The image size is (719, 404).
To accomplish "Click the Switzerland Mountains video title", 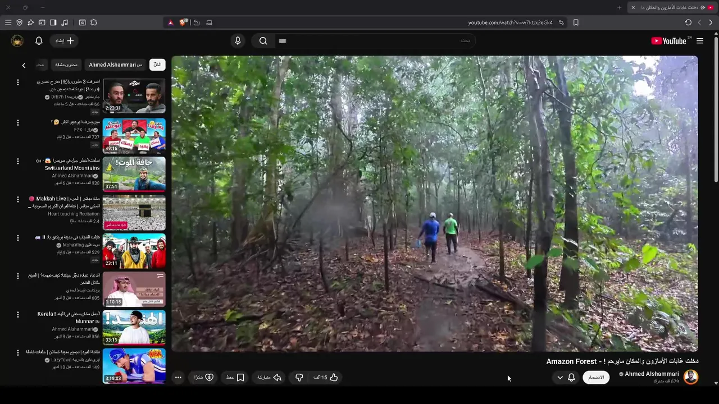I will point(68,164).
